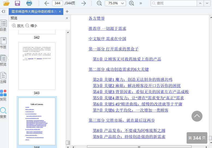The image size is (212, 148).
Task: Find previous match with up chevron
Action: tap(200, 3)
